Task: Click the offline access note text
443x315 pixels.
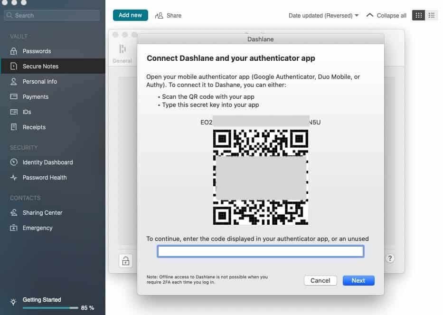Action: (x=207, y=279)
